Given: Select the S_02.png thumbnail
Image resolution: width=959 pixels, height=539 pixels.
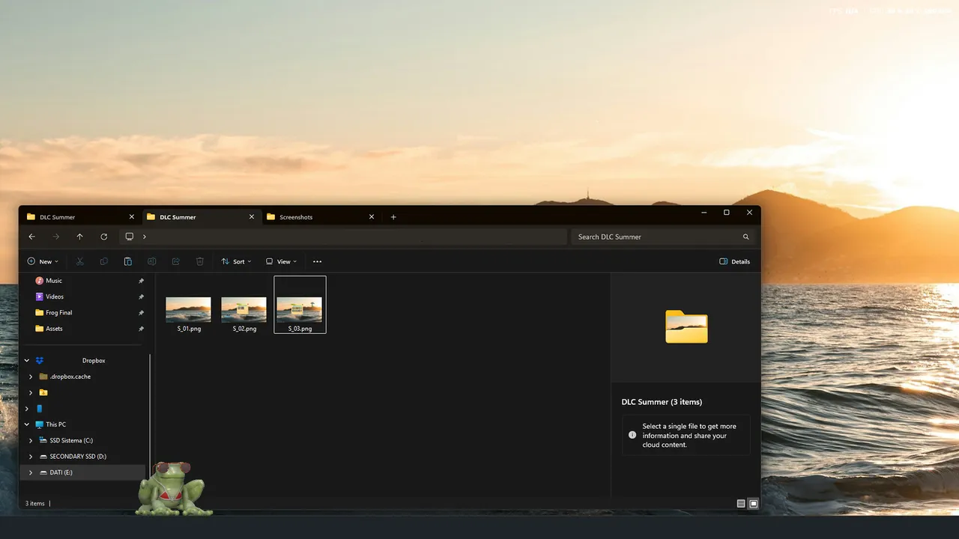Looking at the screenshot, I should (244, 314).
